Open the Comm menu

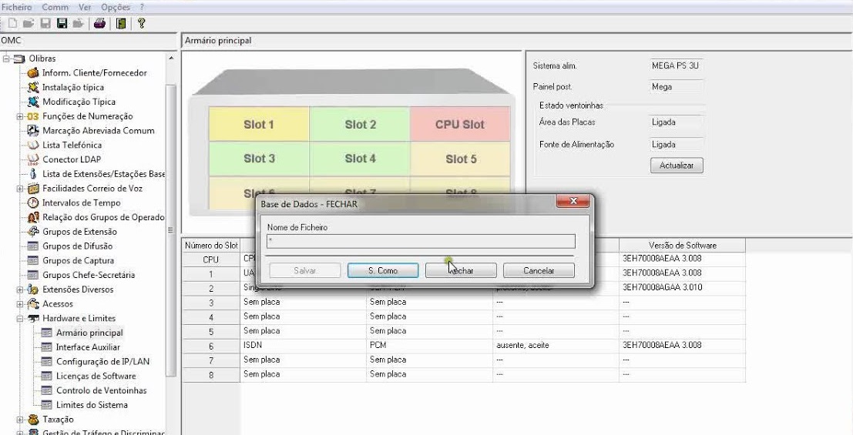point(55,7)
